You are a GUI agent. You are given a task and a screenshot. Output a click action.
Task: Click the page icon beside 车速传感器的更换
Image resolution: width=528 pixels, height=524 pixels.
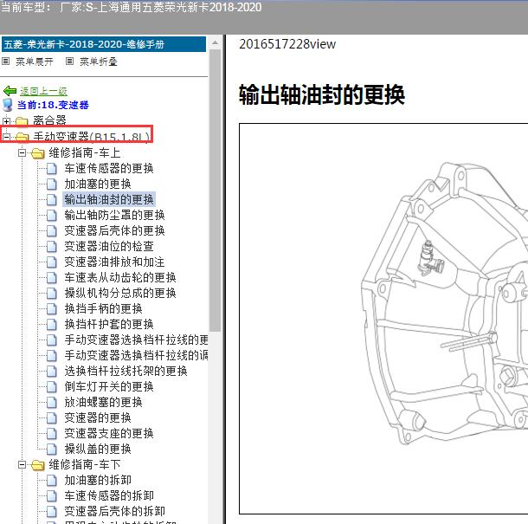click(x=52, y=169)
